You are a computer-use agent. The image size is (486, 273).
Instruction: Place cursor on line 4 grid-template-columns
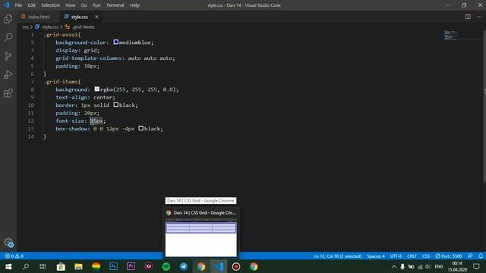[115, 58]
